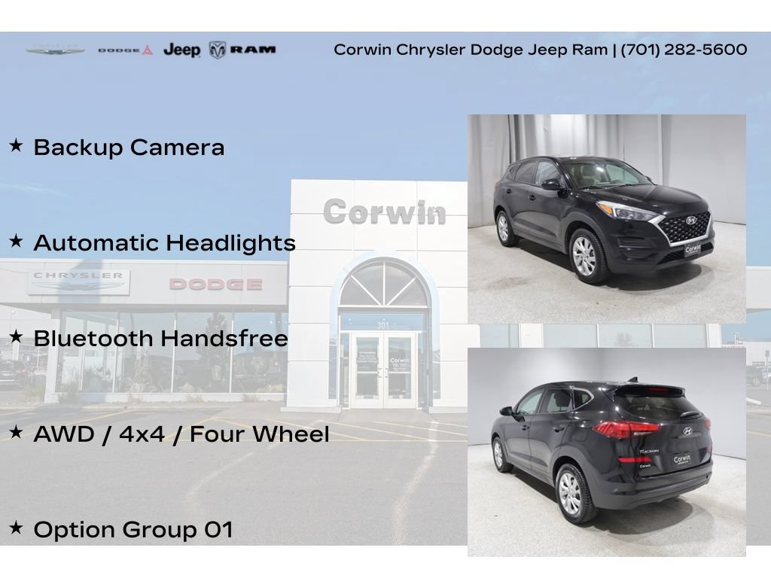Viewport: 771px width, 578px height.
Task: Click the Jeep logo in header
Action: 182,50
